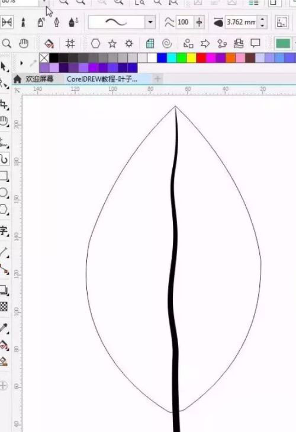Select the Ellipse tool in toolbox

click(x=4, y=193)
